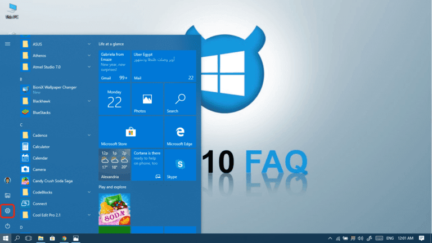
Task: Open the Microsoft Store tile
Action: point(131,132)
